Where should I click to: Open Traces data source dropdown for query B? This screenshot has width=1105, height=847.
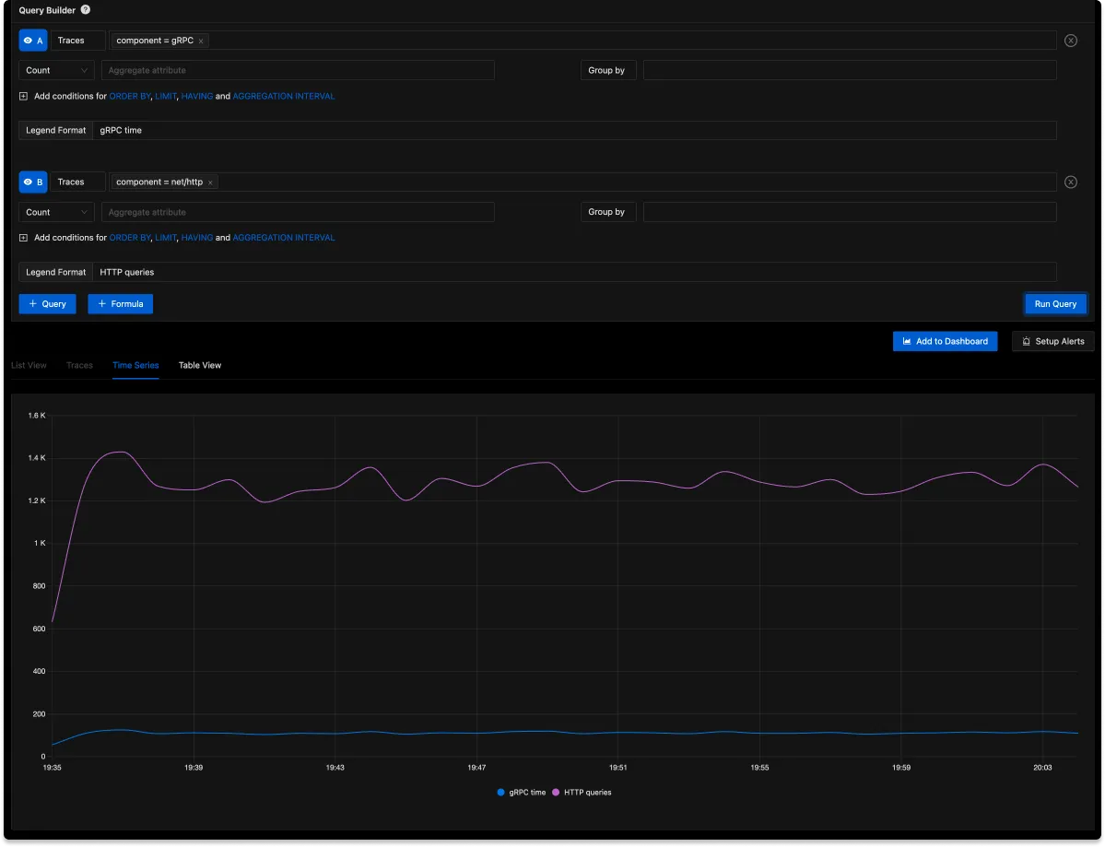[x=77, y=182]
